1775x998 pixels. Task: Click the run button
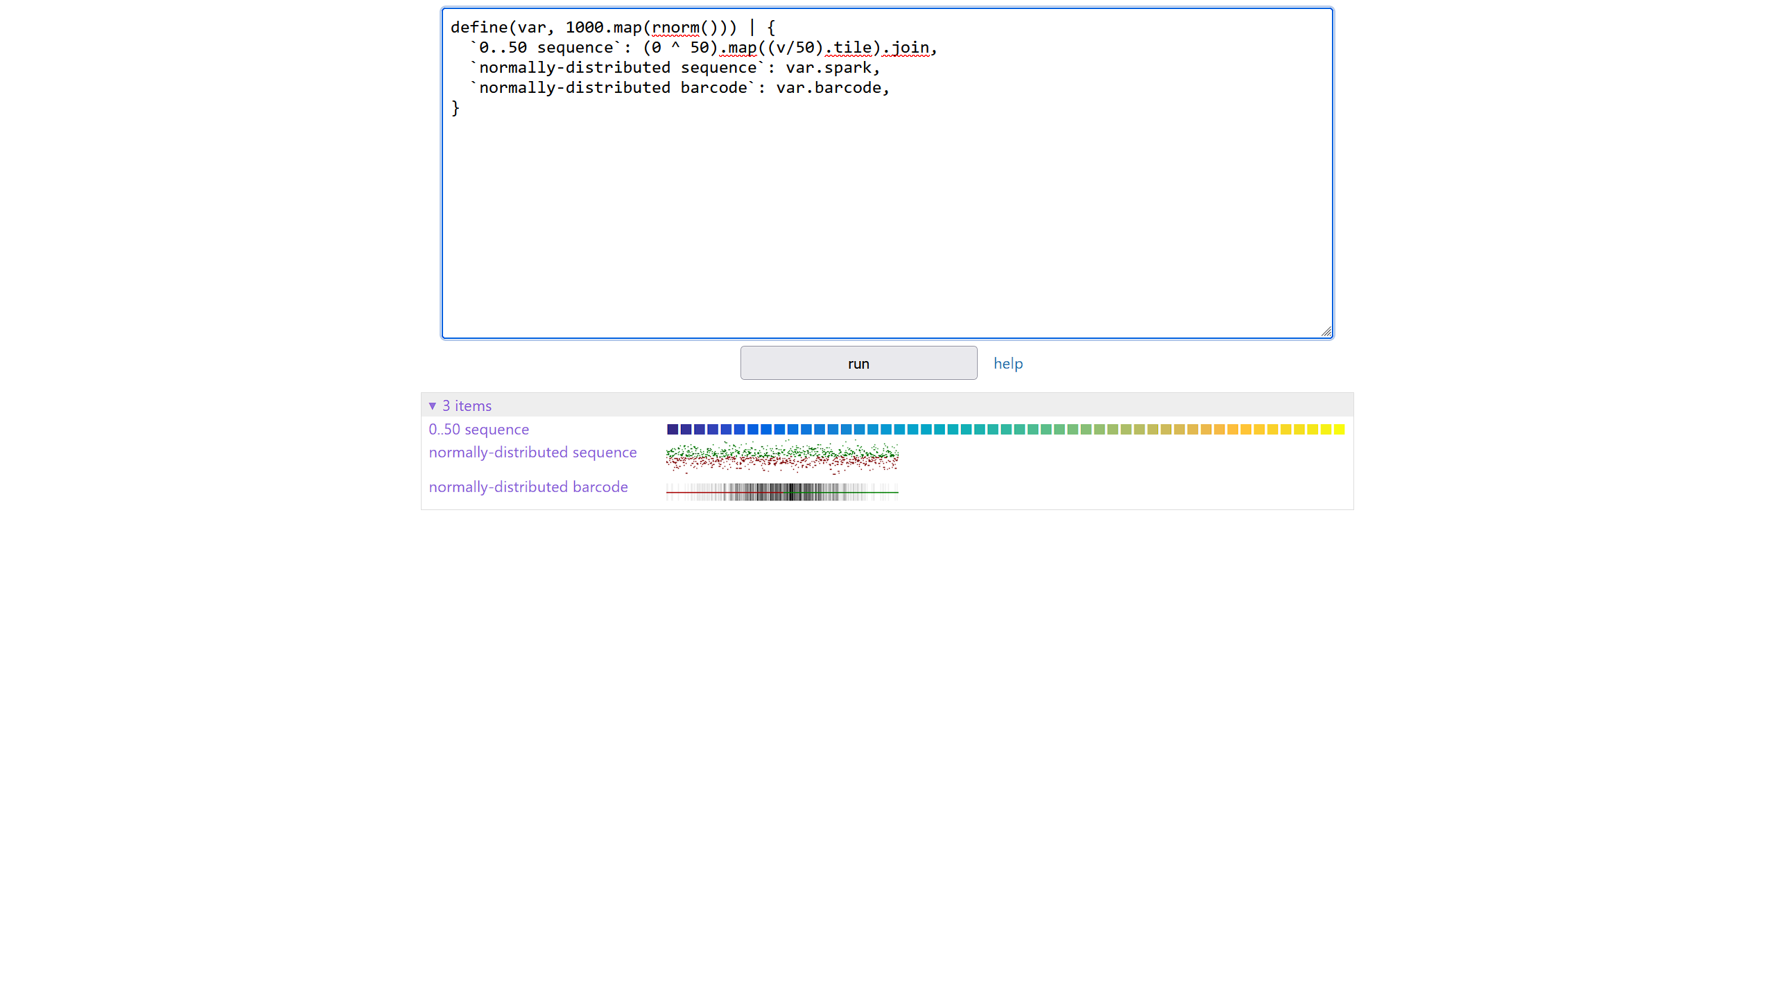pos(858,363)
